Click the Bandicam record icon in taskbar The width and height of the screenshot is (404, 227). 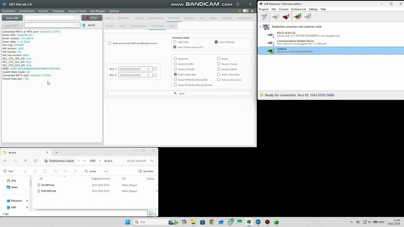click(x=267, y=222)
